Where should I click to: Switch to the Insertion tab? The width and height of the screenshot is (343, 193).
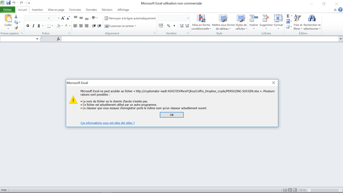37,9
